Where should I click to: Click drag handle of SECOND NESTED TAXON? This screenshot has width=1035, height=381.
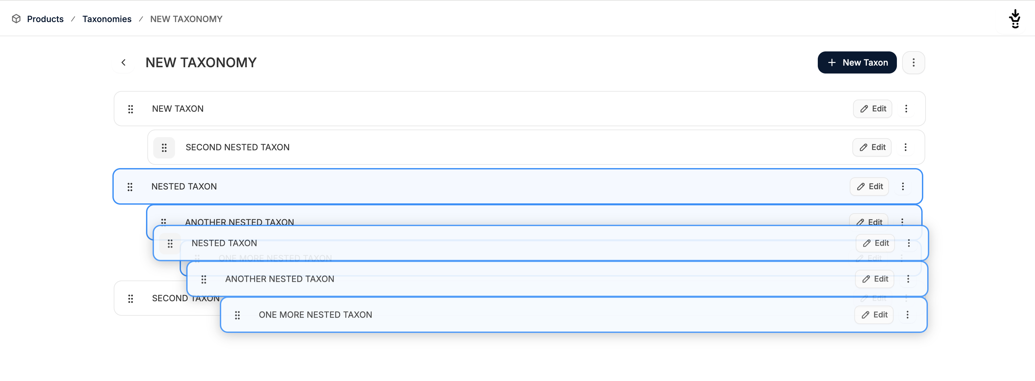coord(164,148)
